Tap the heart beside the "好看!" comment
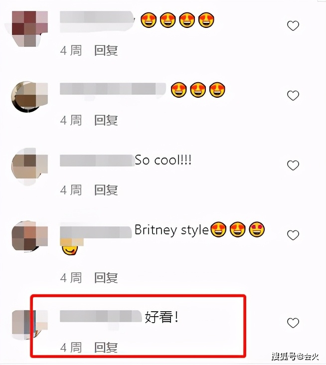 tap(293, 323)
